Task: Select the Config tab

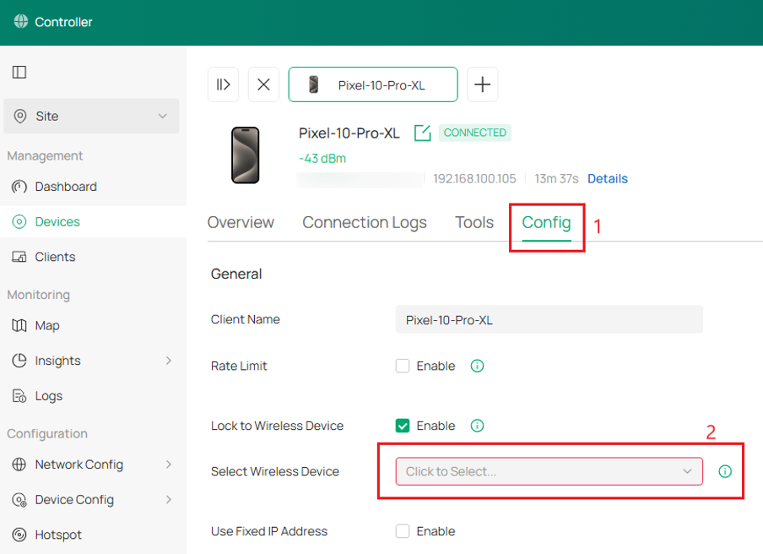Action: pyautogui.click(x=546, y=222)
